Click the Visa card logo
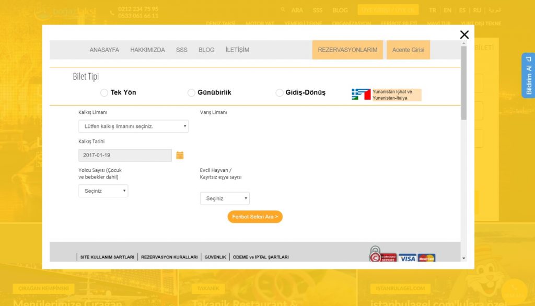The height and width of the screenshot is (306, 535). (x=407, y=258)
